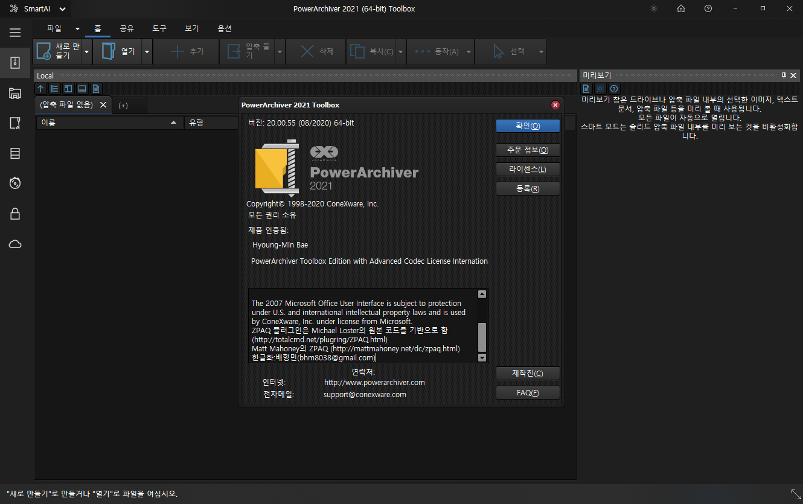Click the 복사(C) toolbar button

point(371,52)
